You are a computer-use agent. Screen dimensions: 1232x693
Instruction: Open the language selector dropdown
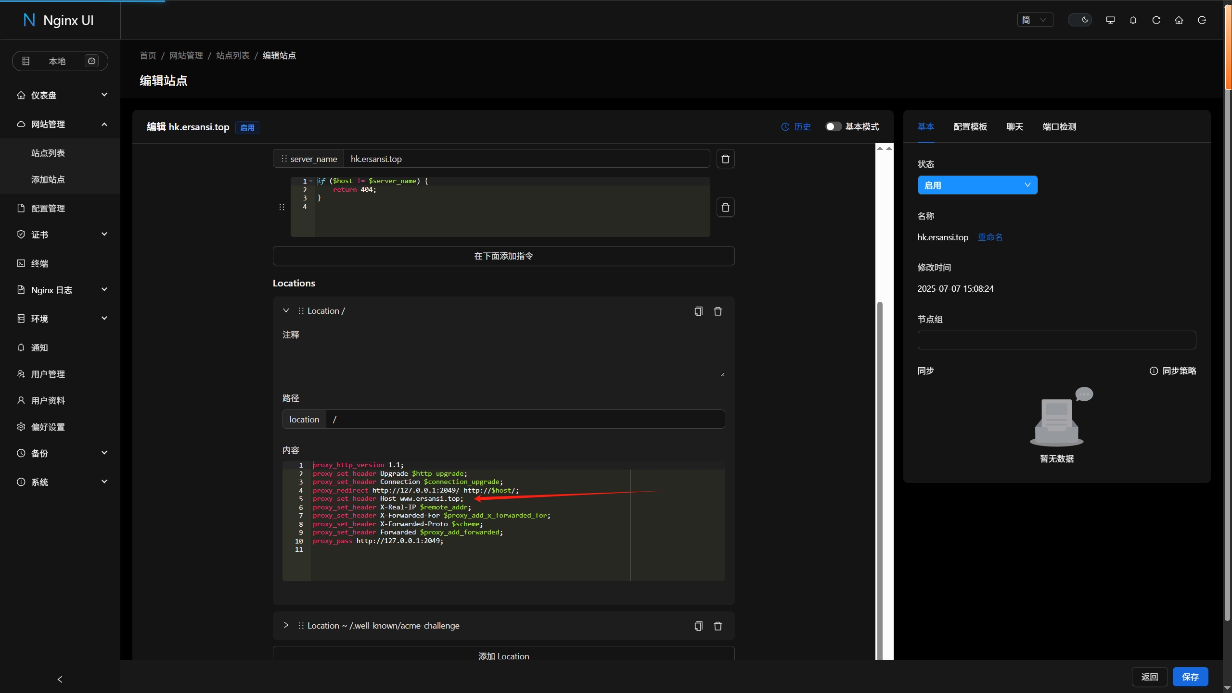[1035, 20]
